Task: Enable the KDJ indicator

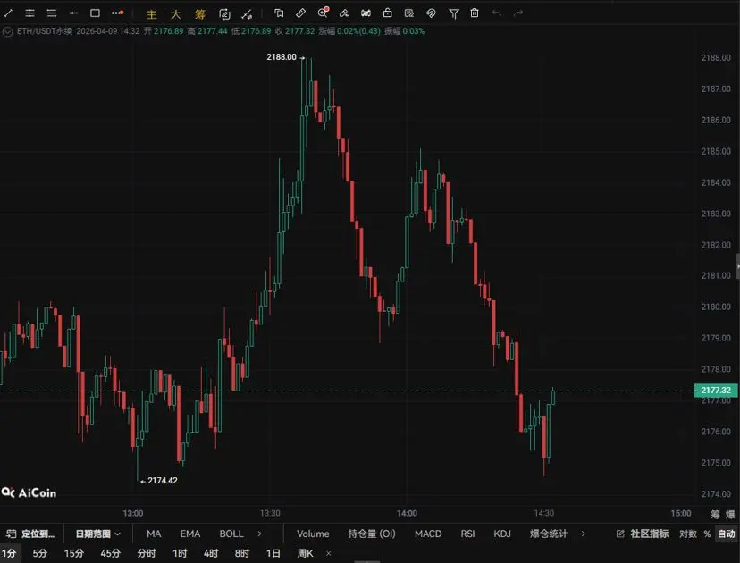Action: coord(502,534)
